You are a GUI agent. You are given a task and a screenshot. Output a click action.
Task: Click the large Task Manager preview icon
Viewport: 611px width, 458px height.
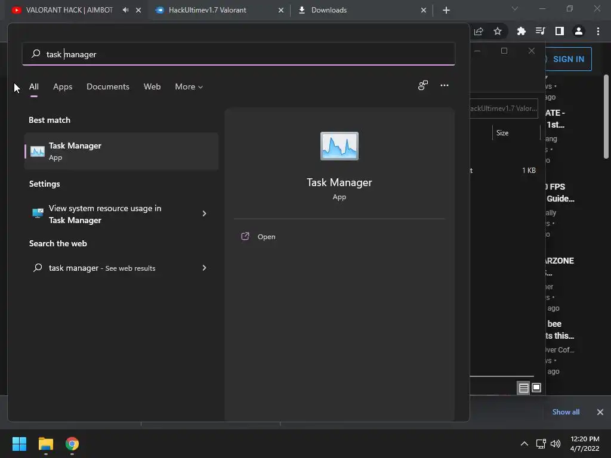click(x=339, y=146)
